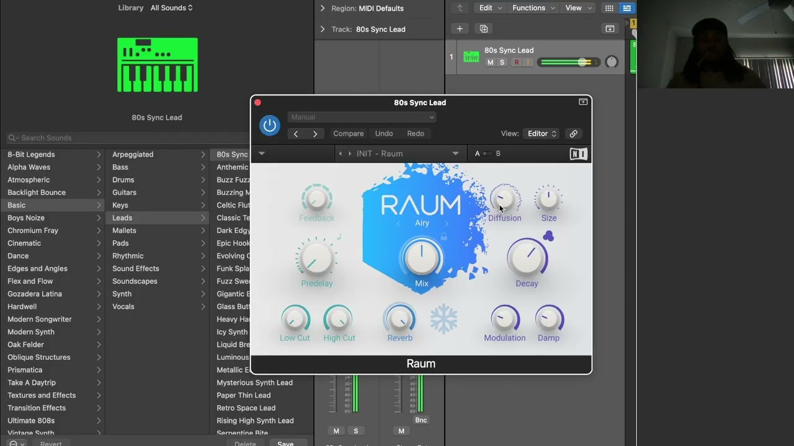Expand the Region MIDI Defaults section
Image resolution: width=794 pixels, height=446 pixels.
pos(323,8)
